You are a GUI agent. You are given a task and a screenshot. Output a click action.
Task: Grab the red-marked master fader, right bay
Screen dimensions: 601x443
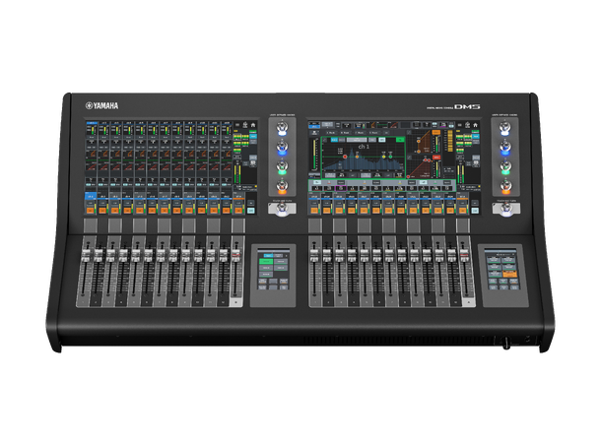coord(463,254)
